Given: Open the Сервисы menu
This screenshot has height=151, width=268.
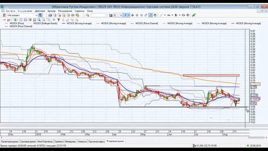Looking at the screenshot, I should 80,11.
